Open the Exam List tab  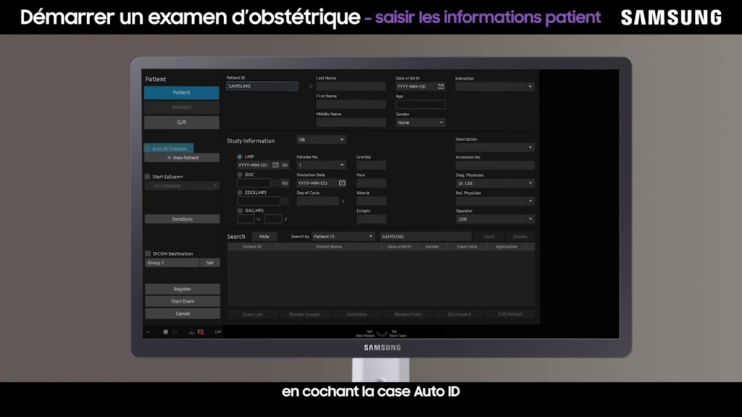pyautogui.click(x=253, y=314)
